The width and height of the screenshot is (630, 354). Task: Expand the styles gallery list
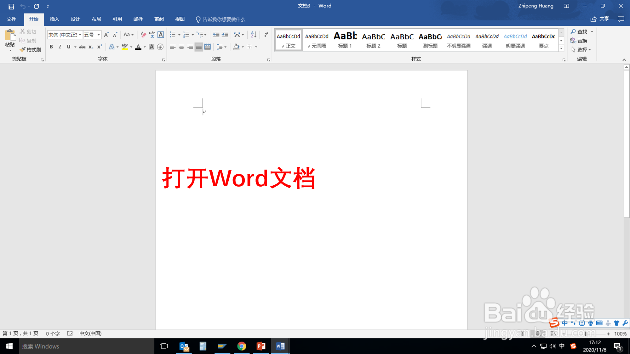click(x=561, y=48)
